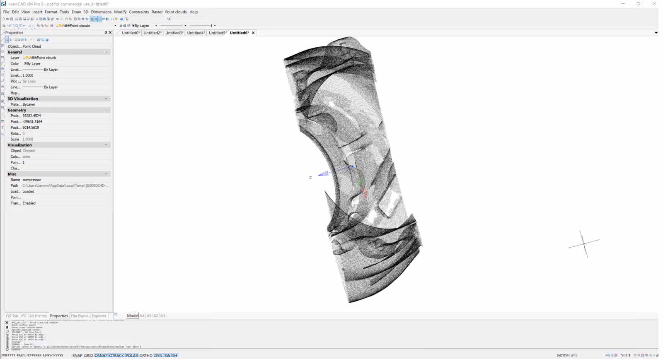The width and height of the screenshot is (663, 359).
Task: Toggle POLAR tracking in status bar
Action: coord(132,355)
